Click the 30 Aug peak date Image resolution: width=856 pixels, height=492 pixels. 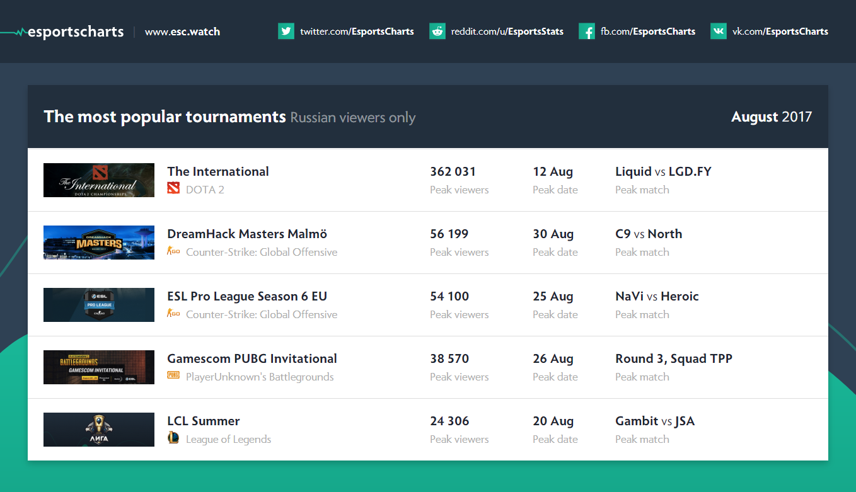point(553,234)
